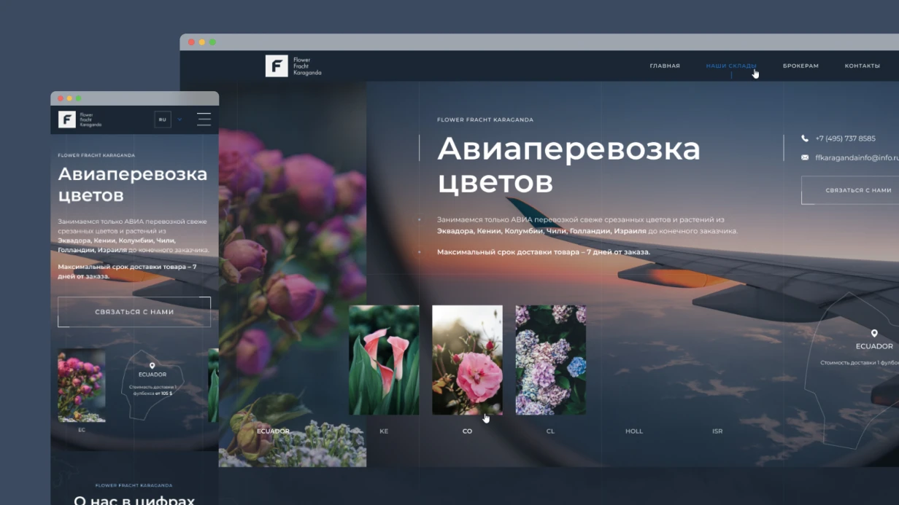Click the СВЯЗАТЬСЯ С НАМИ button
This screenshot has height=505, width=899.
(859, 190)
